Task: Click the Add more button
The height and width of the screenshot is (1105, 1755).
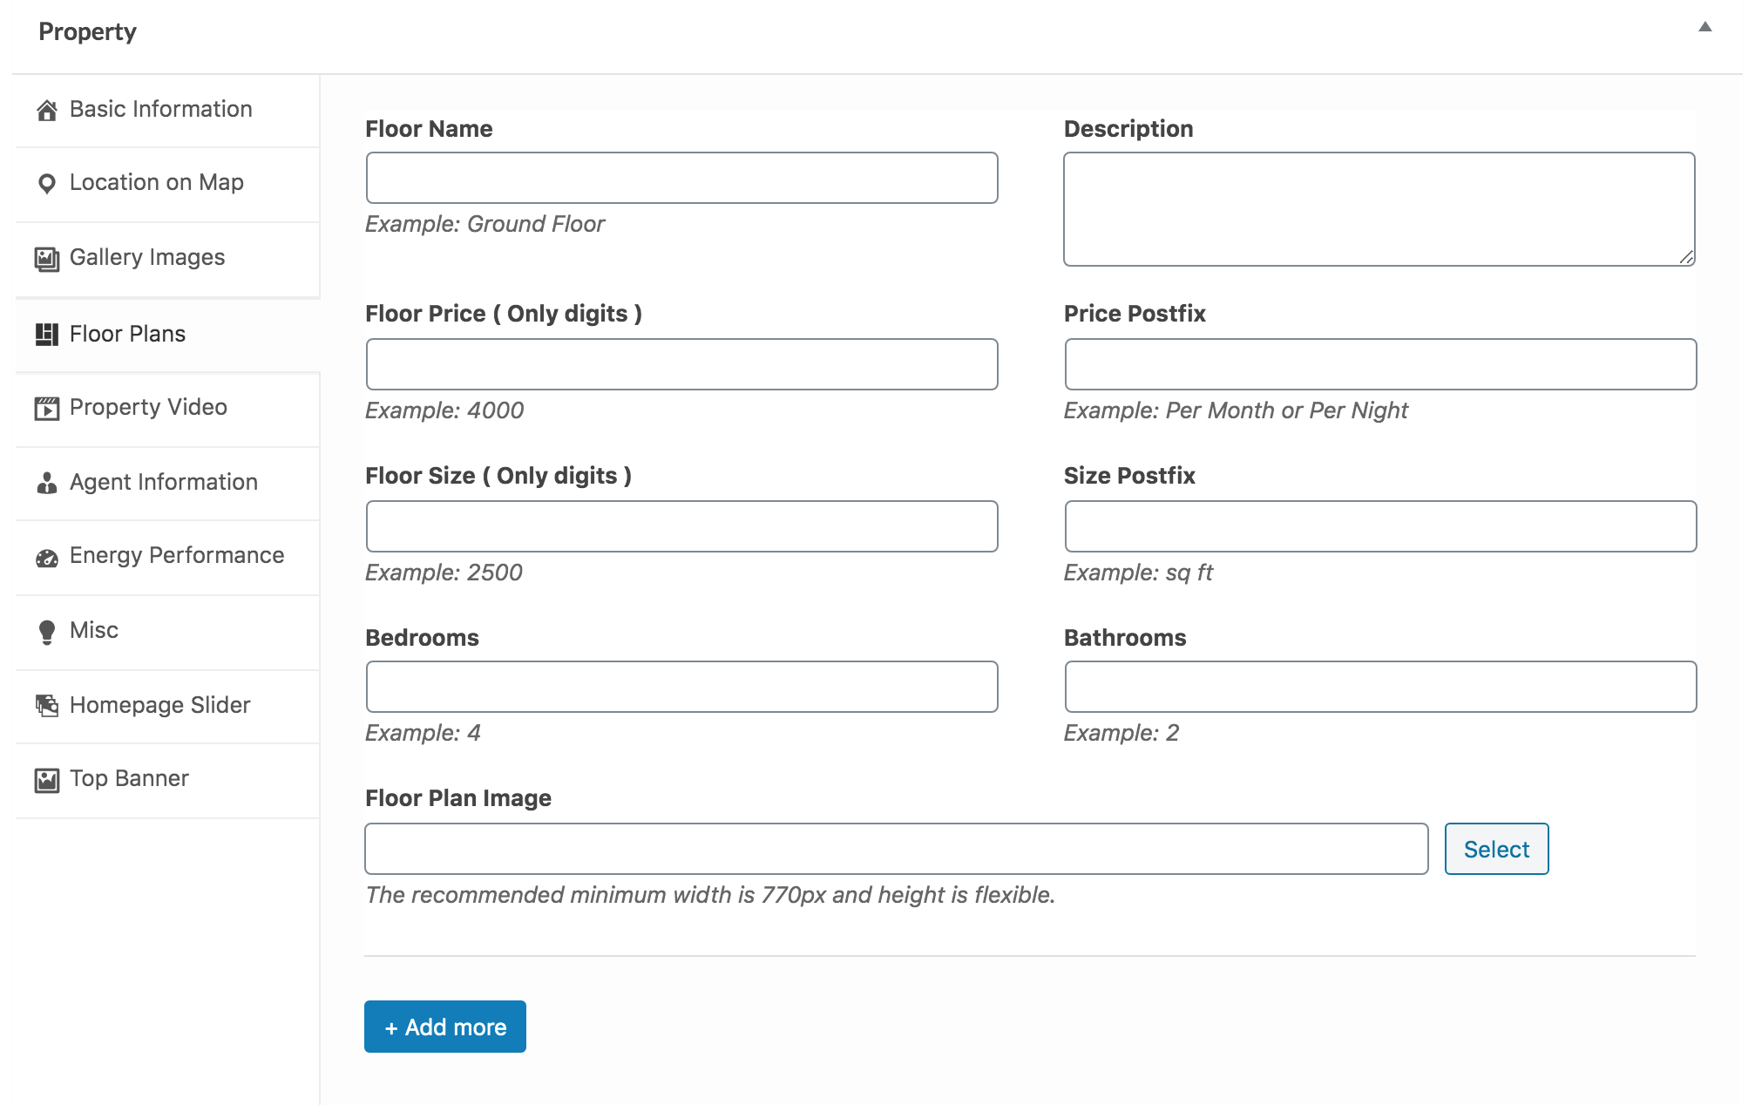Action: (444, 1027)
